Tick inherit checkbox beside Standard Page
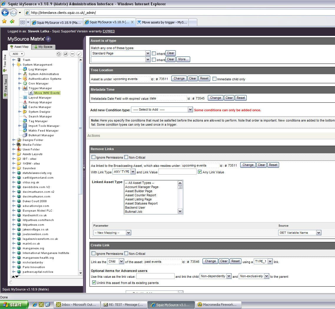The image size is (335, 309). (x=154, y=53)
